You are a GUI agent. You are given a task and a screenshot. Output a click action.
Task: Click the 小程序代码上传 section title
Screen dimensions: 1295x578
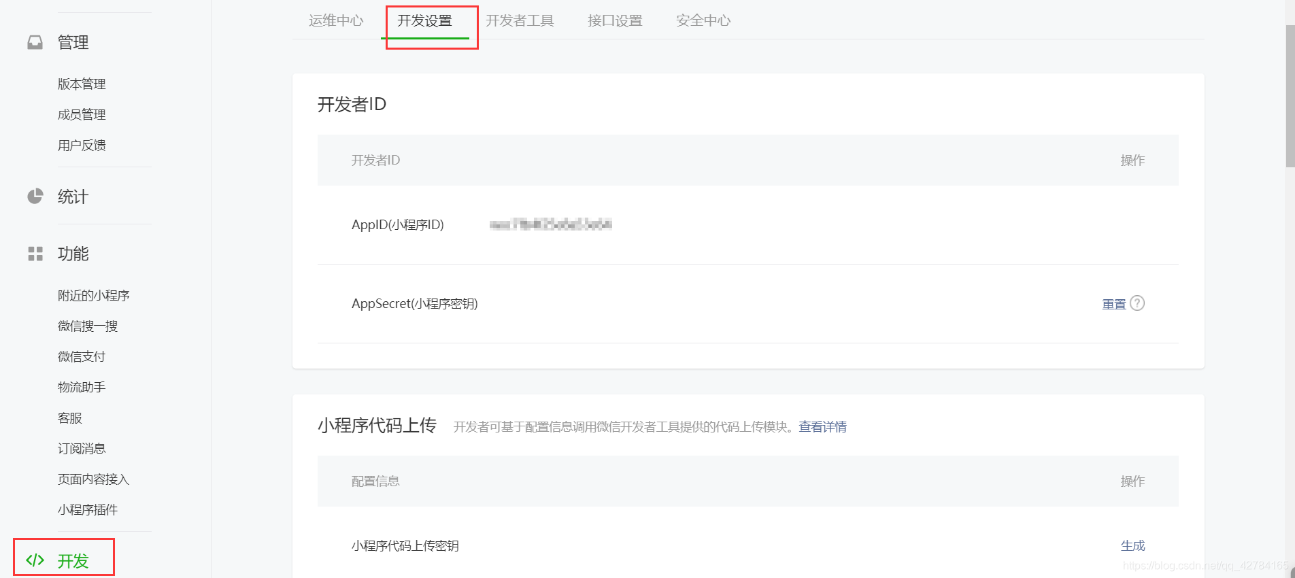click(377, 426)
